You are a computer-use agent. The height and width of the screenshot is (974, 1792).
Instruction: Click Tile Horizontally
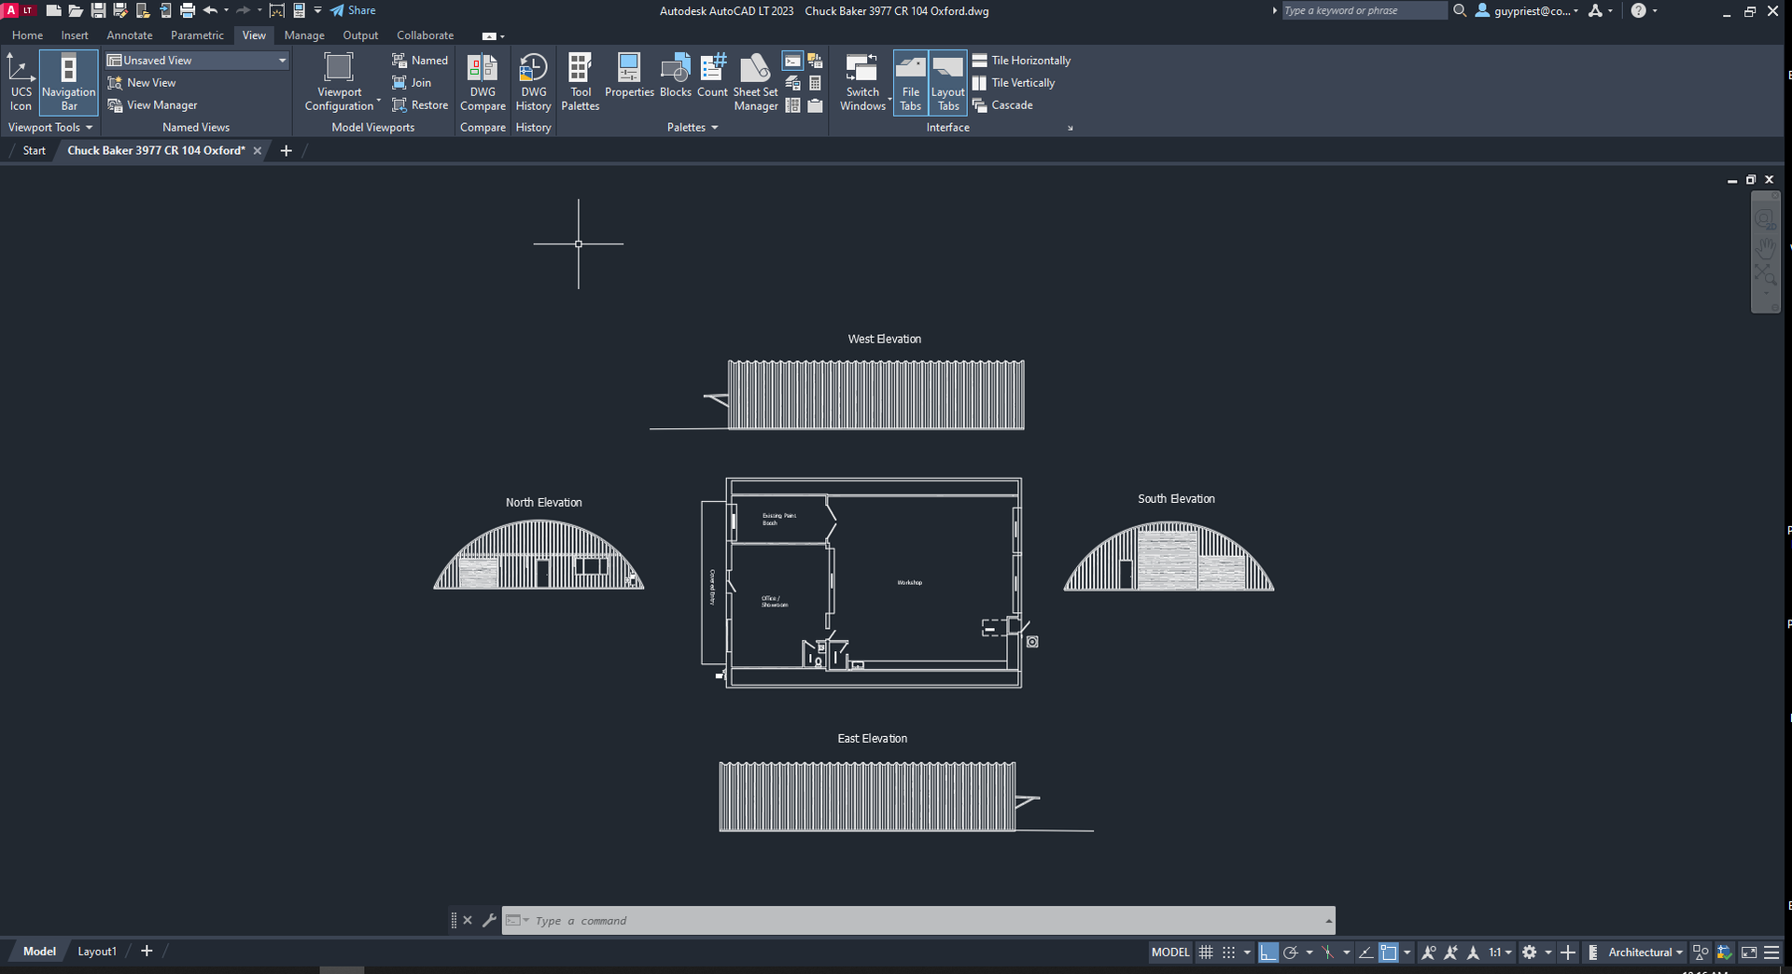pos(1021,61)
